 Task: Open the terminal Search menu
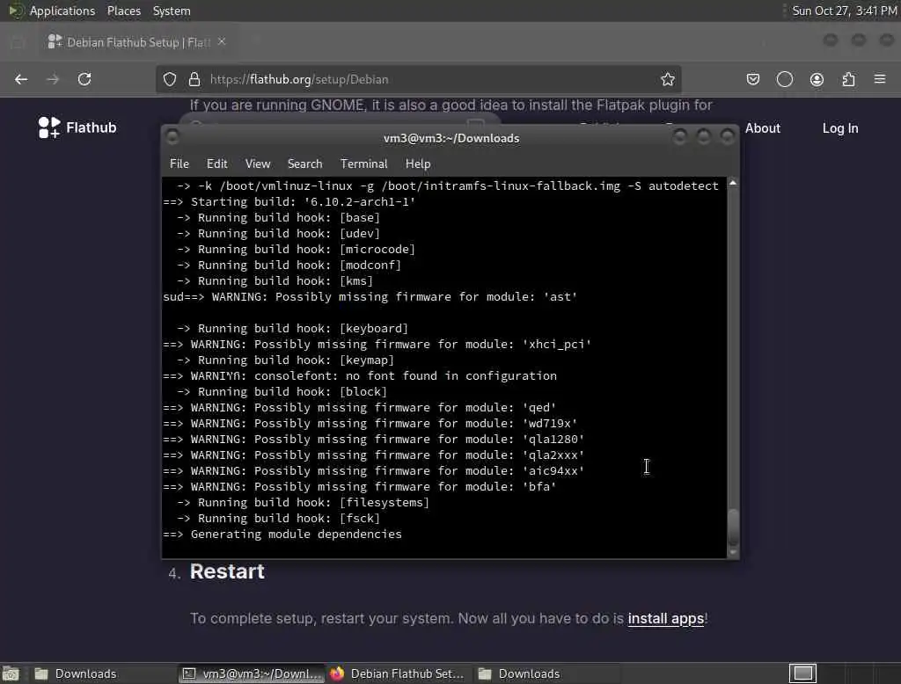[304, 164]
